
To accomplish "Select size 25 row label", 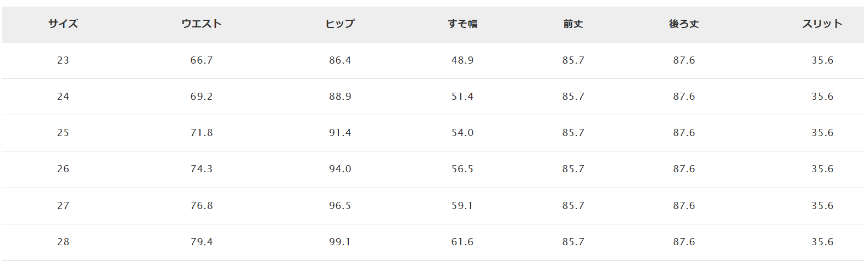I will point(63,133).
